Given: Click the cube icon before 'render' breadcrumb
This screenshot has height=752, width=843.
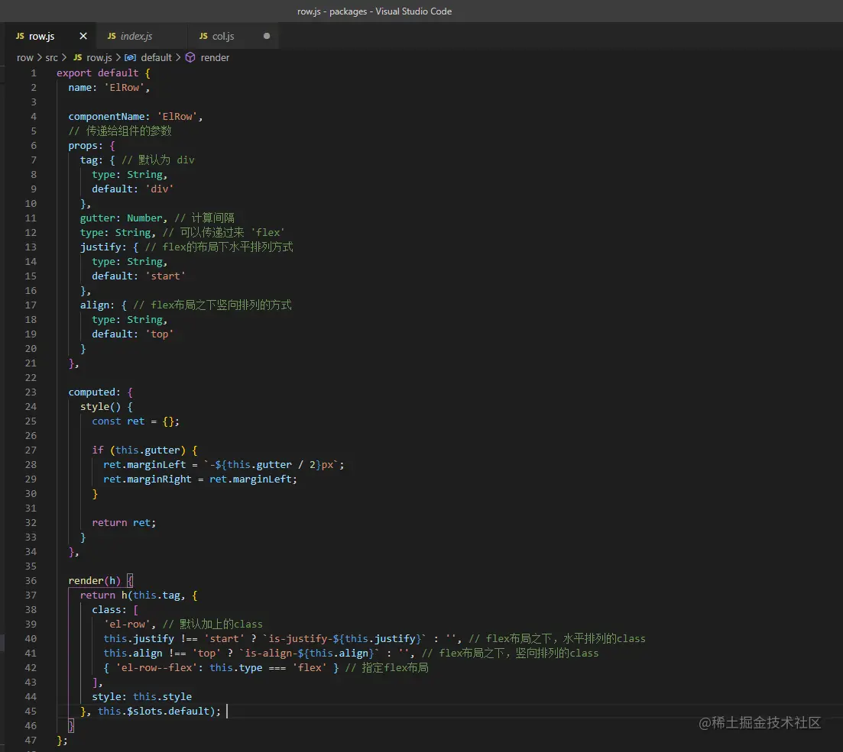Looking at the screenshot, I should (190, 57).
